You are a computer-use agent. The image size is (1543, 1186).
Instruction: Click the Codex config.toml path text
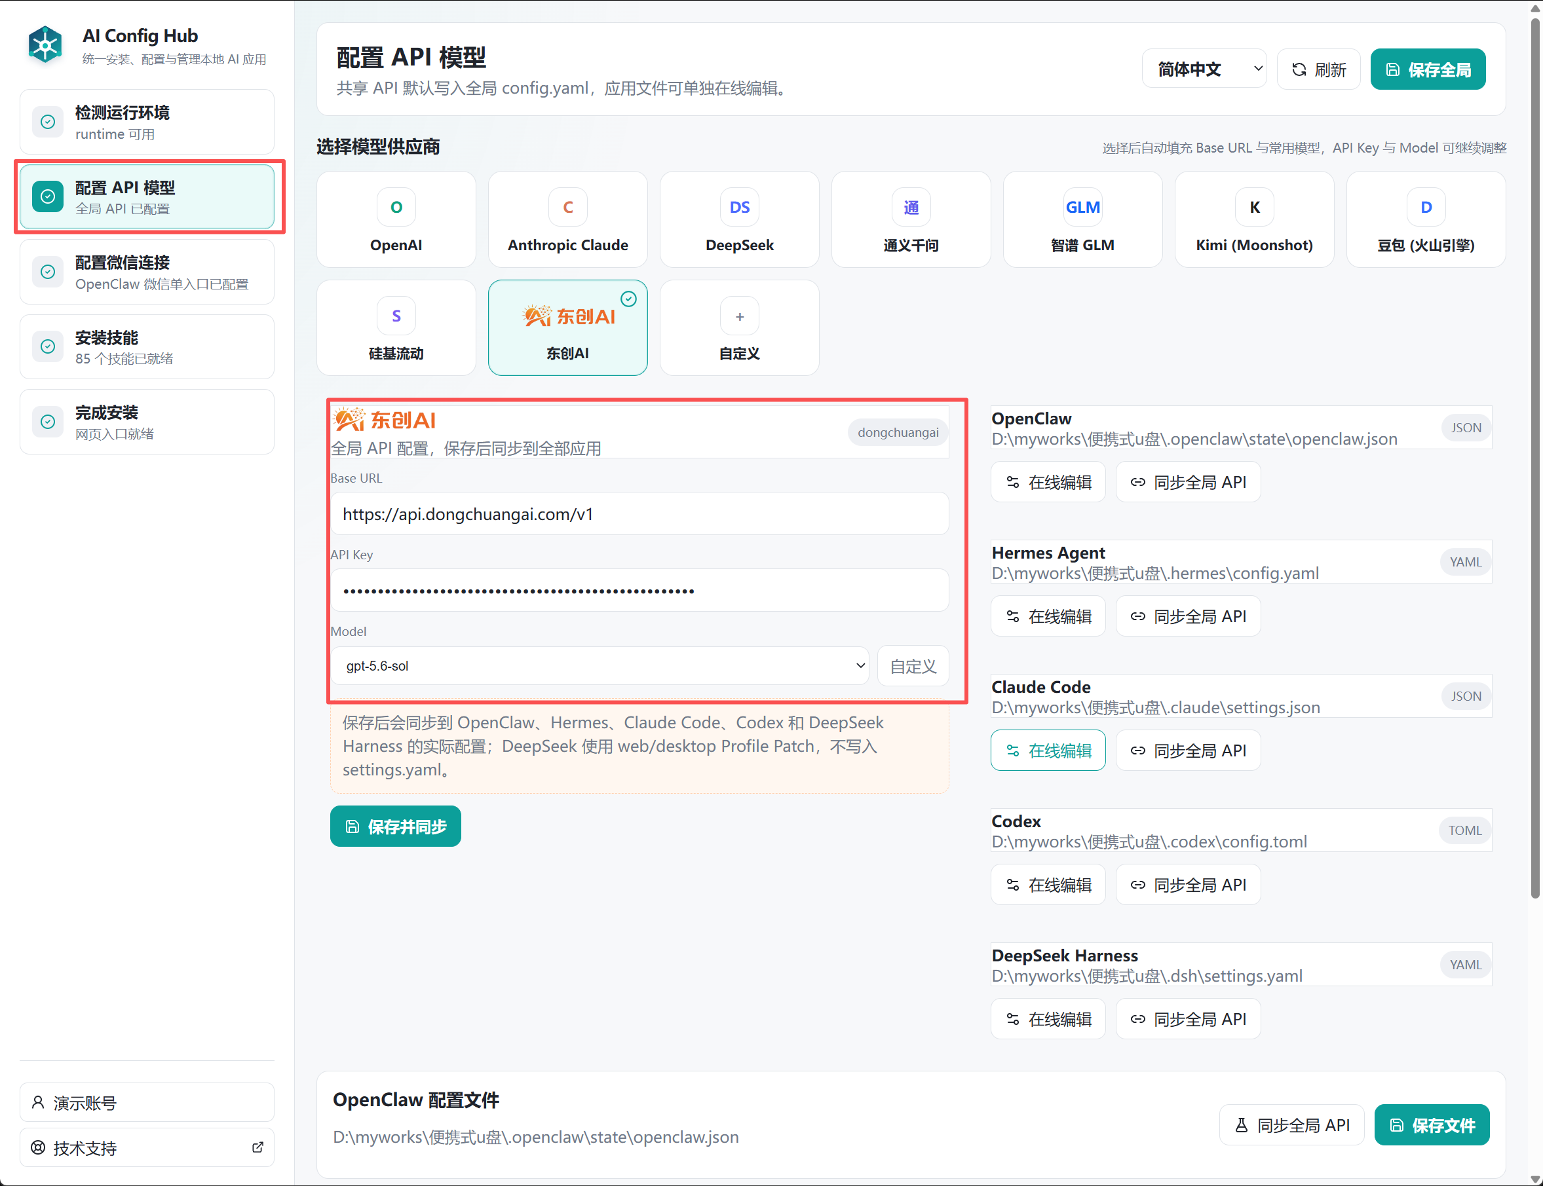[x=1149, y=842]
